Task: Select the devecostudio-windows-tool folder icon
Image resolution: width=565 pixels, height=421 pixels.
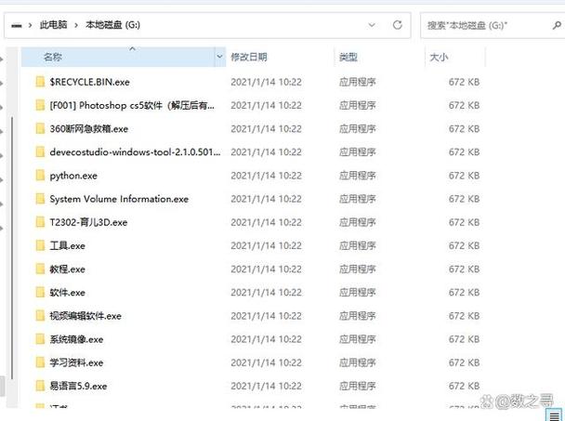Action: (40, 152)
